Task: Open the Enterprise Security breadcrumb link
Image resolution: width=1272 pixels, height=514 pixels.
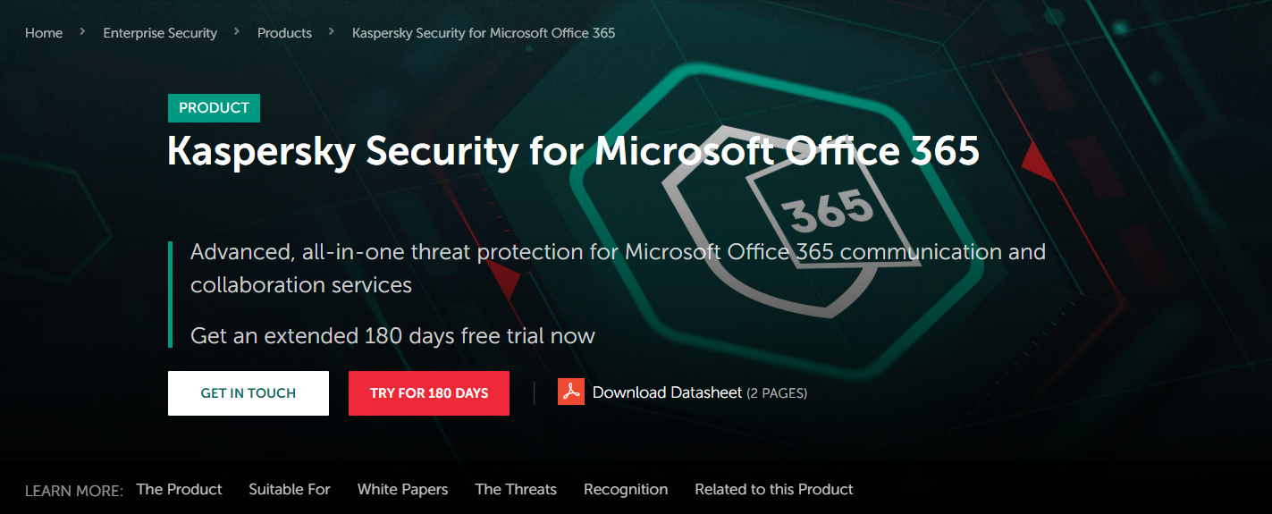Action: (x=160, y=33)
